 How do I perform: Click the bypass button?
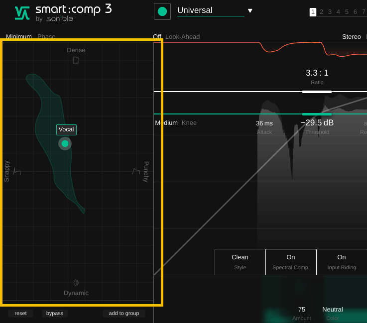(x=55, y=314)
